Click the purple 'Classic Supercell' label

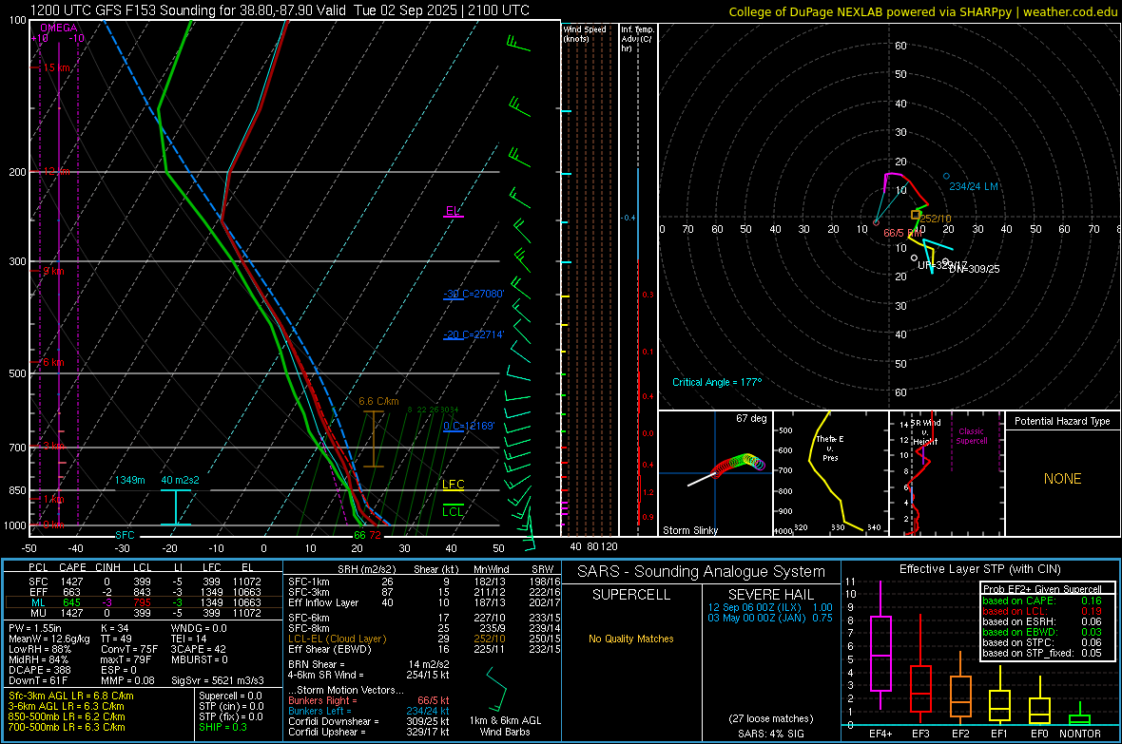click(x=971, y=436)
